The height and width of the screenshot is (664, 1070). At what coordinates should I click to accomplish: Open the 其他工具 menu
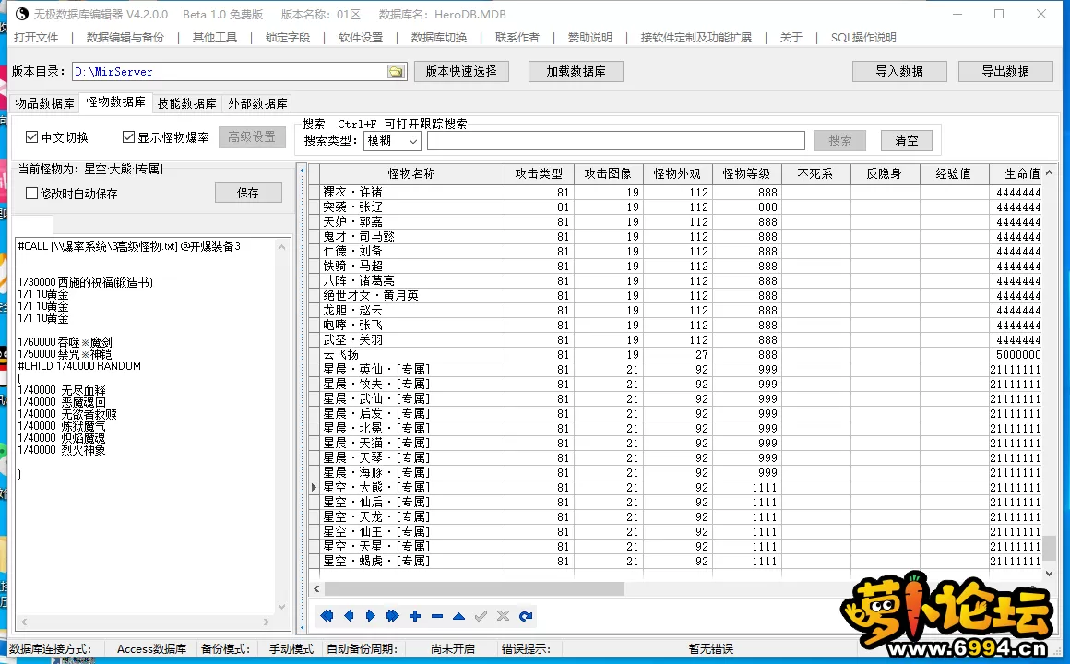pyautogui.click(x=215, y=38)
